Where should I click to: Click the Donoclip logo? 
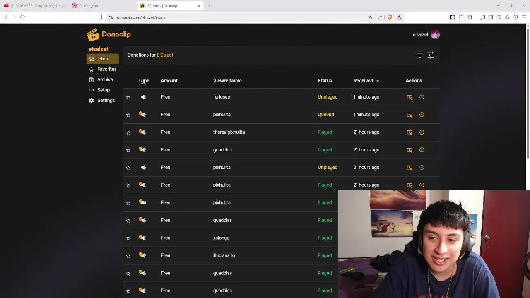pos(108,34)
